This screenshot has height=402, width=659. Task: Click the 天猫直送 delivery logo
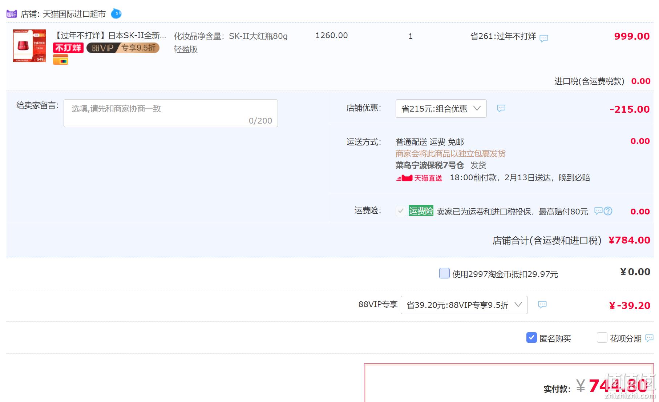tap(419, 178)
